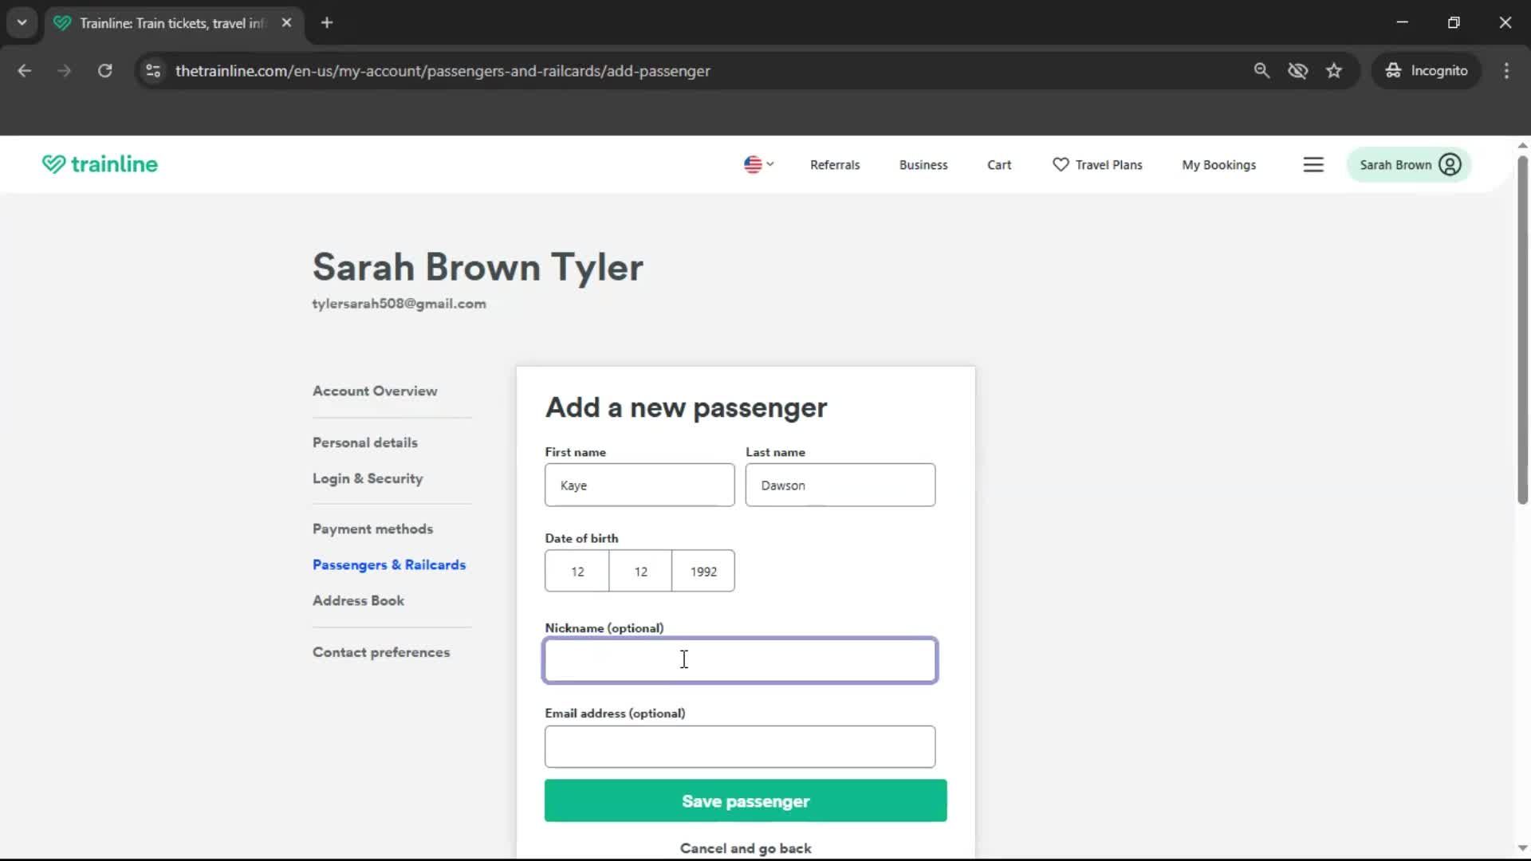Click the Save passenger button
Viewport: 1531px width, 861px height.
click(x=745, y=800)
